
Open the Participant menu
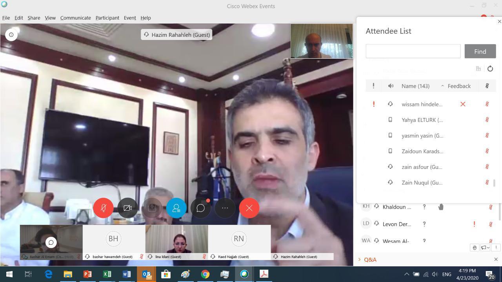[107, 18]
